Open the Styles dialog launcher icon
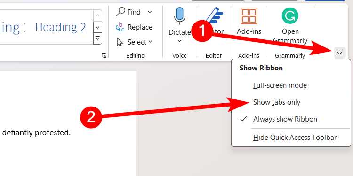 (104, 55)
